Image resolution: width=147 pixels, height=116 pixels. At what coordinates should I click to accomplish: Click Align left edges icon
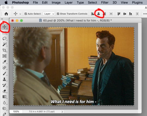[93, 14]
